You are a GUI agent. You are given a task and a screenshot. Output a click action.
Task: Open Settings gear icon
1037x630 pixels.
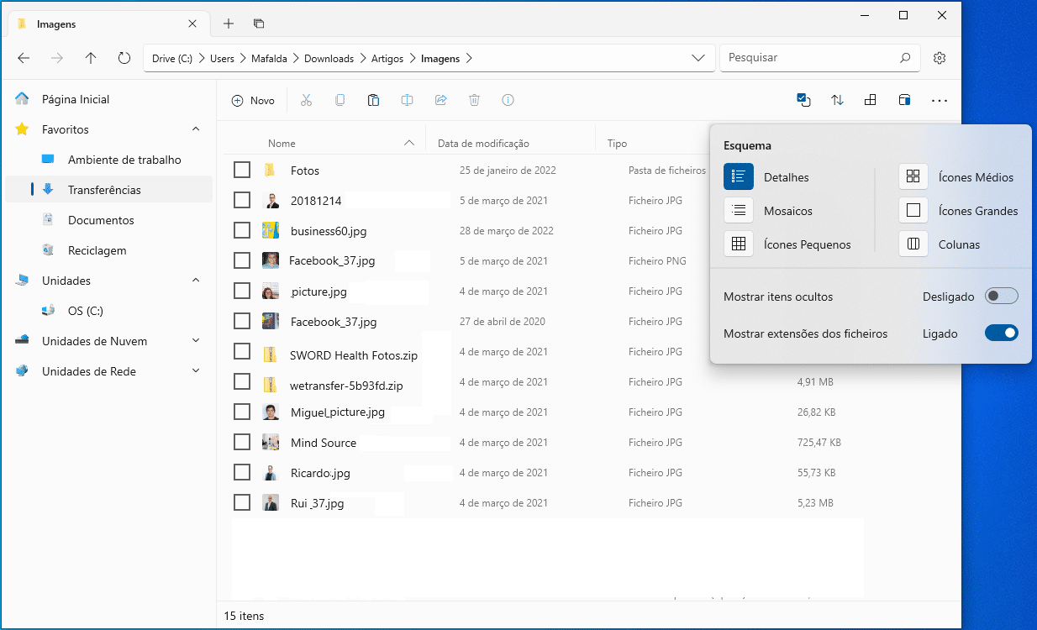[x=940, y=58]
